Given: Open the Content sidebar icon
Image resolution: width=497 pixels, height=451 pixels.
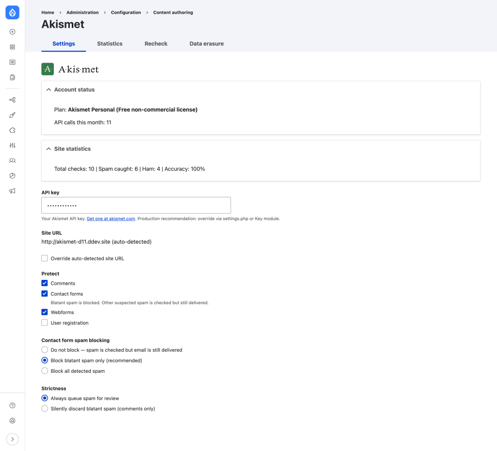Looking at the screenshot, I should [x=12, y=62].
